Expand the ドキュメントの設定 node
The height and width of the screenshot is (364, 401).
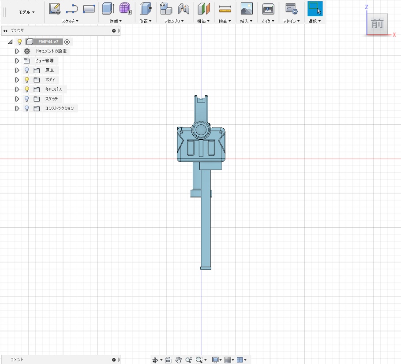17,51
